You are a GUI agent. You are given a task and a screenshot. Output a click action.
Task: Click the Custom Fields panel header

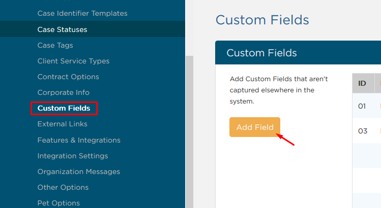[298, 53]
